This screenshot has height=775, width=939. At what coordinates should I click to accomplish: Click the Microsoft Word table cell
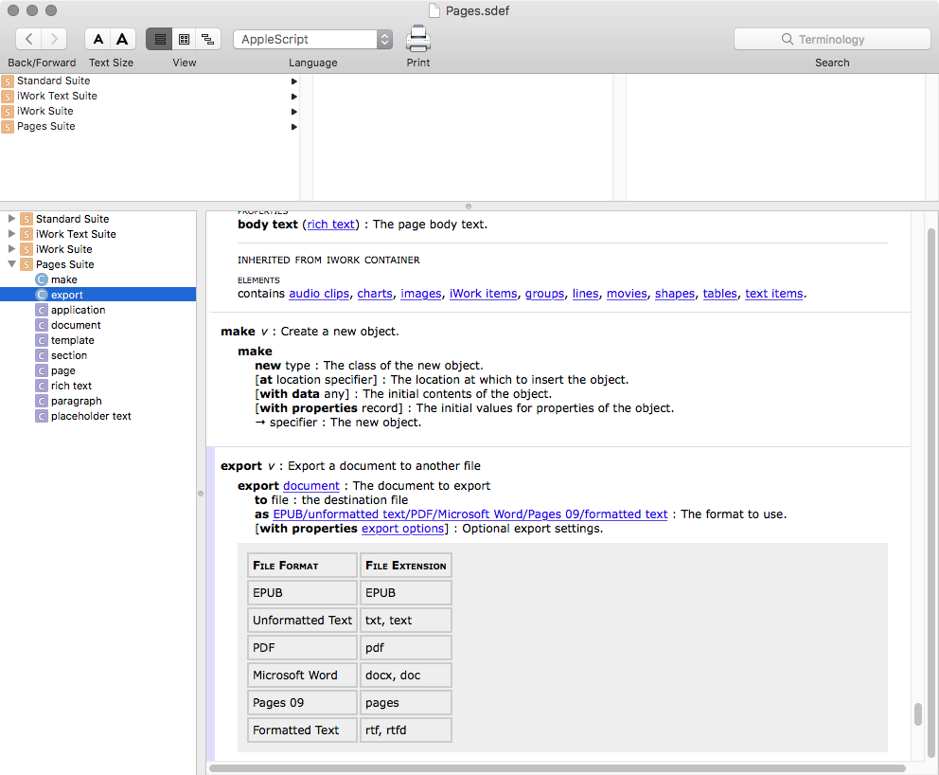[x=302, y=676]
